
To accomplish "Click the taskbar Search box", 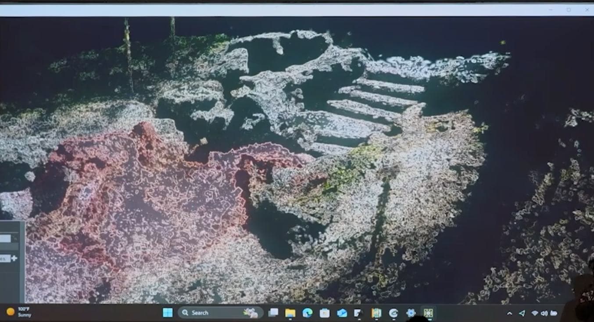I will [220, 313].
